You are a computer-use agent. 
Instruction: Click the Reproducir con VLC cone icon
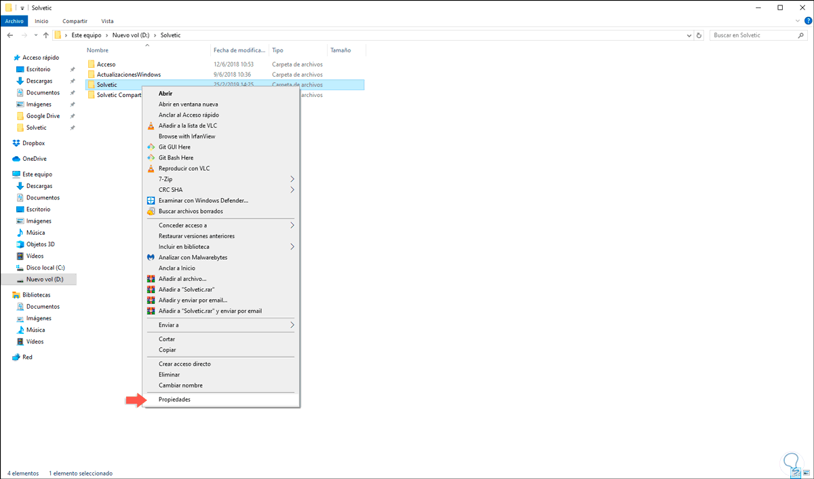(x=152, y=168)
